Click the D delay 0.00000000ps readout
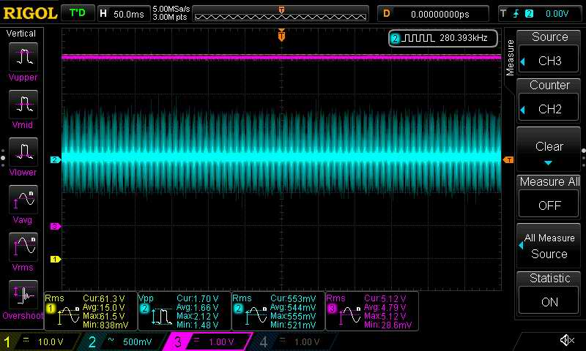Screen dimensions: 586x351 (433, 14)
